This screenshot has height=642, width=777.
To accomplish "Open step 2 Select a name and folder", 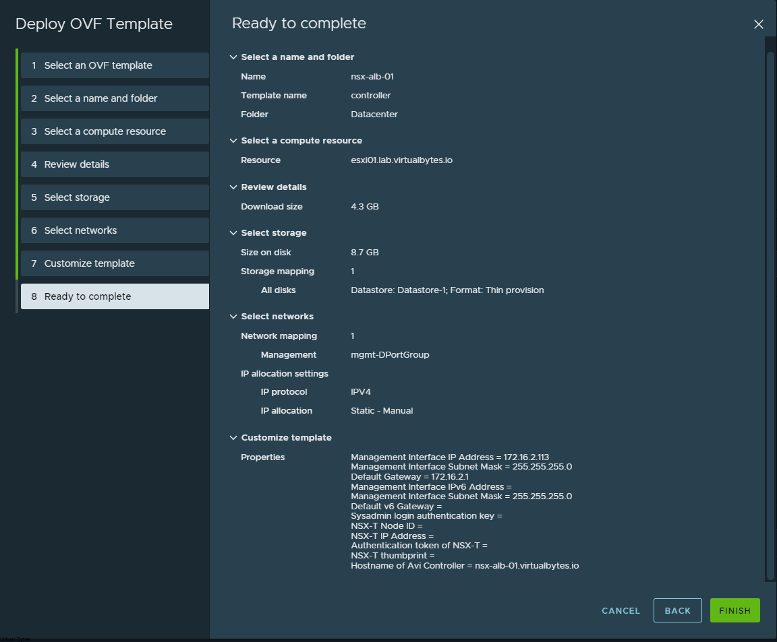I will 115,98.
